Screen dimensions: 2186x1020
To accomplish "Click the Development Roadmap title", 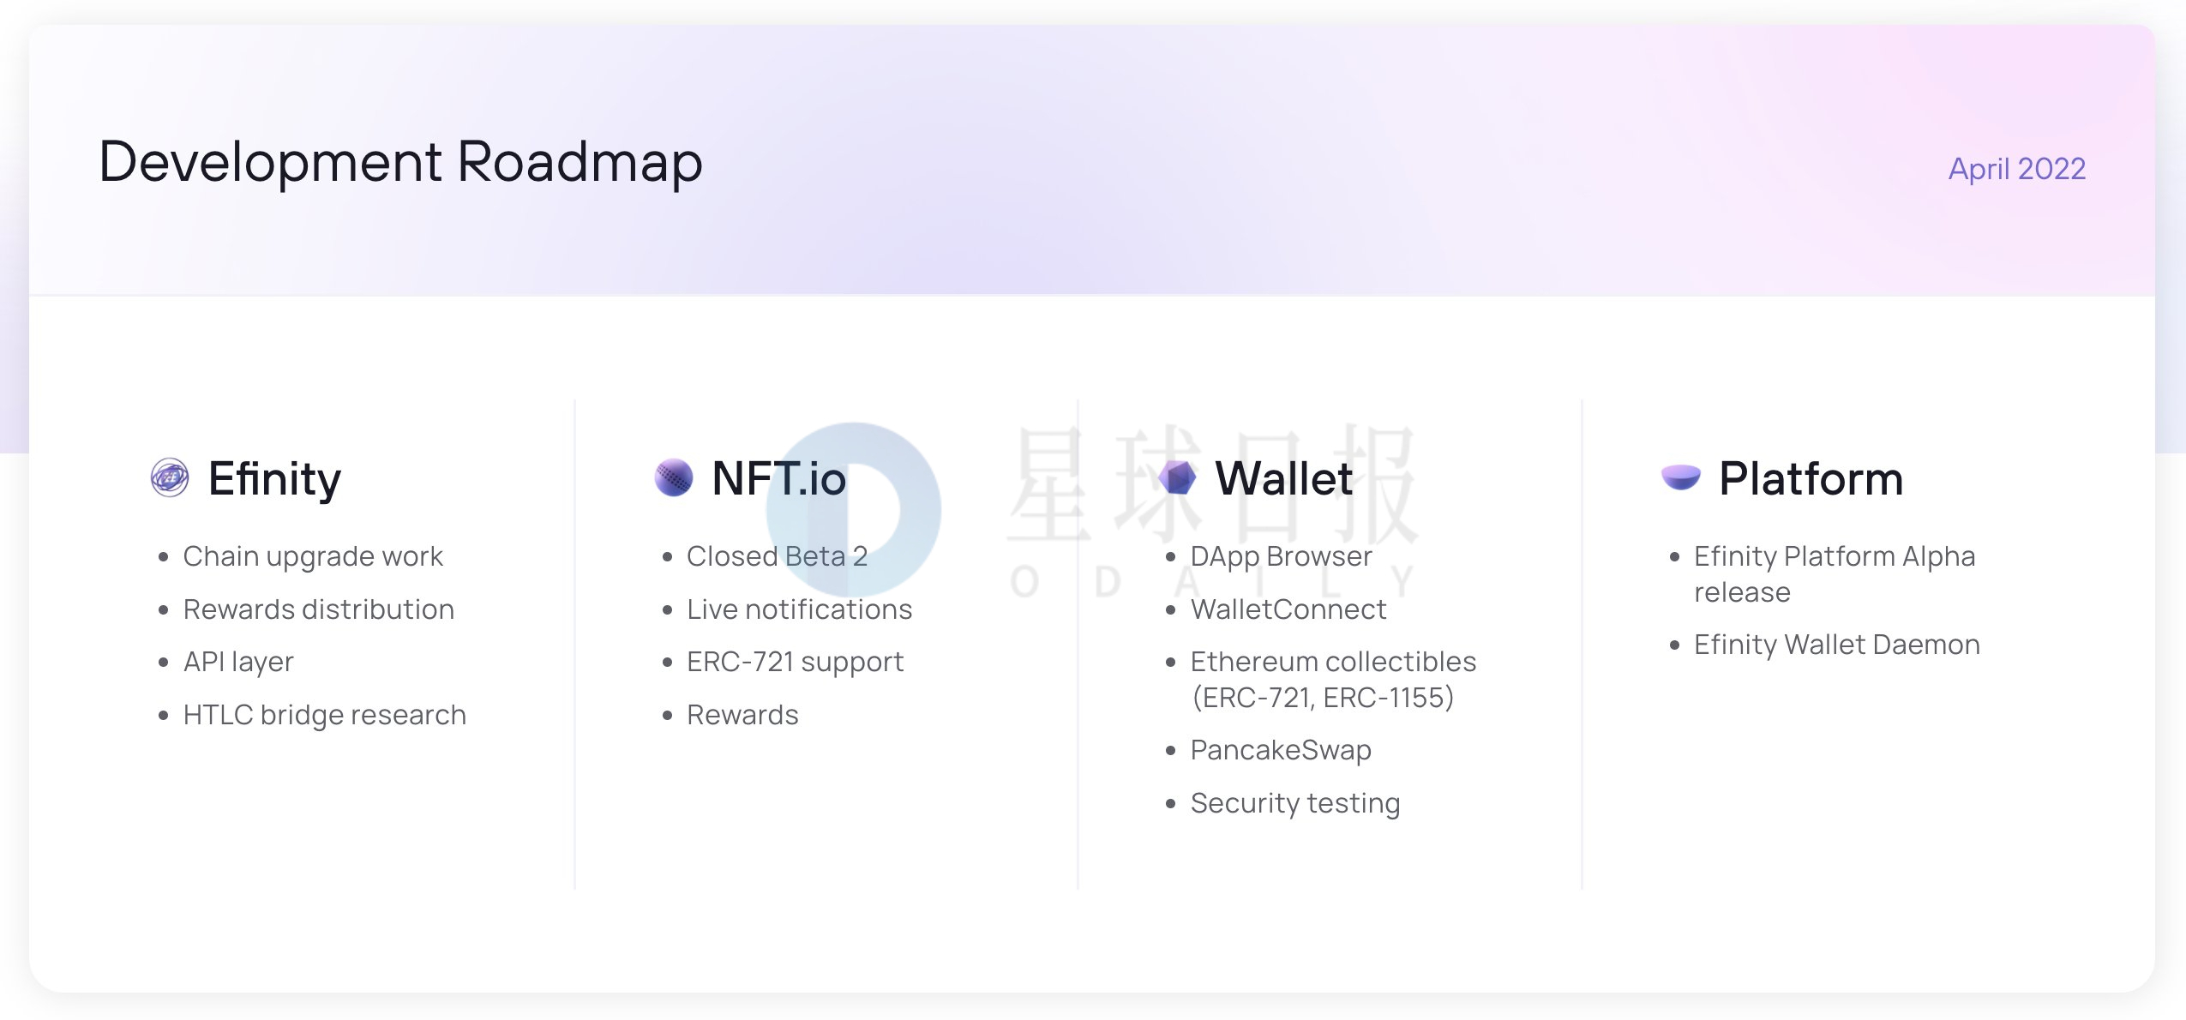I will pyautogui.click(x=400, y=162).
